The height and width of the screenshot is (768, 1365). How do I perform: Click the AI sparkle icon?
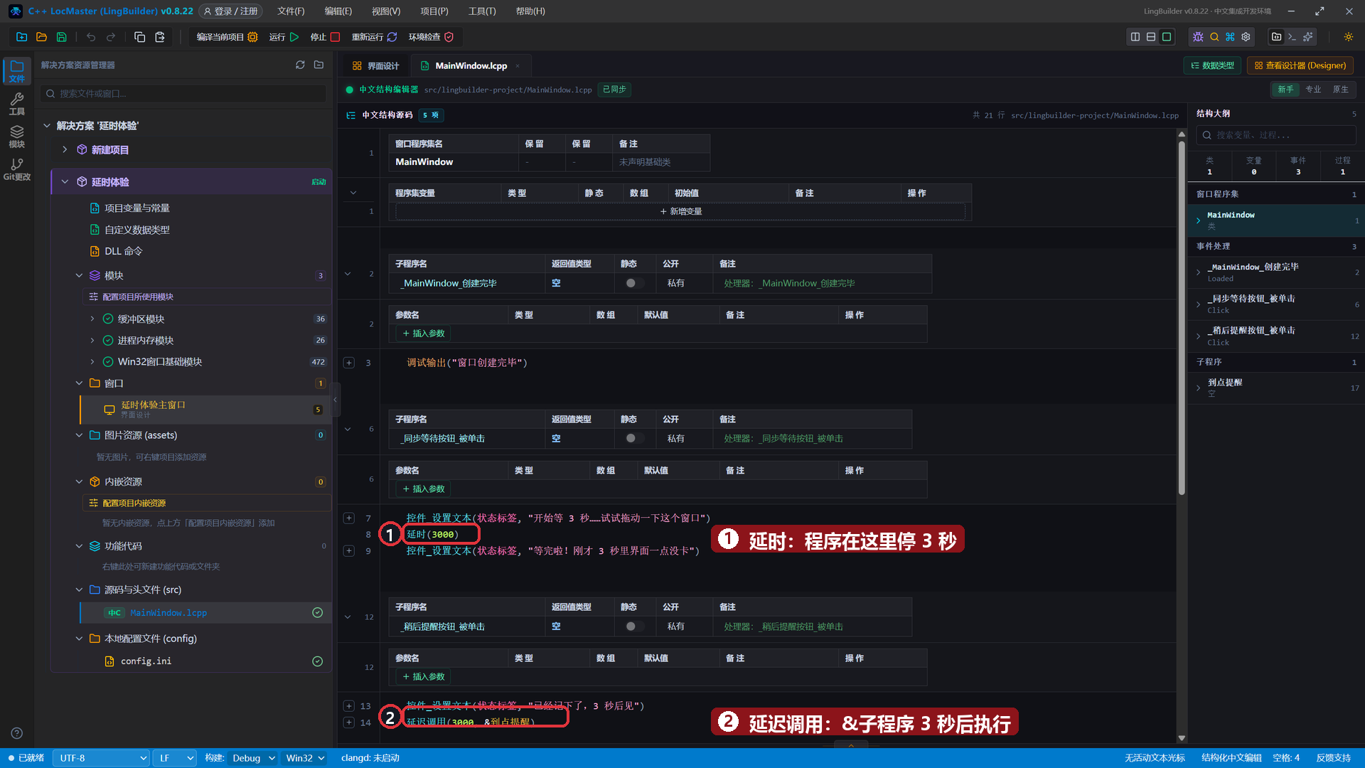click(x=1308, y=37)
